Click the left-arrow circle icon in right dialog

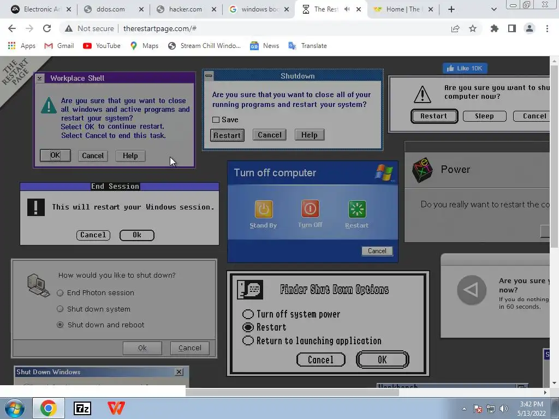472,290
